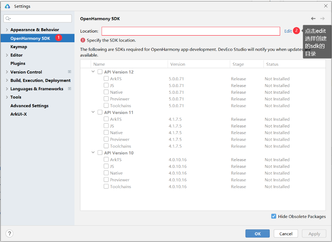Click the Edit link for SDK location
The height and width of the screenshot is (242, 332).
pyautogui.click(x=288, y=31)
